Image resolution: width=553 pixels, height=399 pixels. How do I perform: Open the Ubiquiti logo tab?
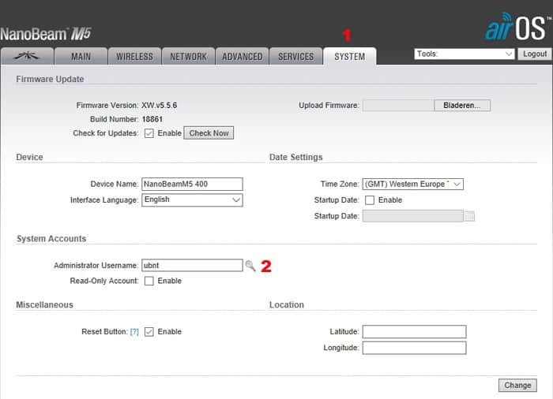click(27, 56)
